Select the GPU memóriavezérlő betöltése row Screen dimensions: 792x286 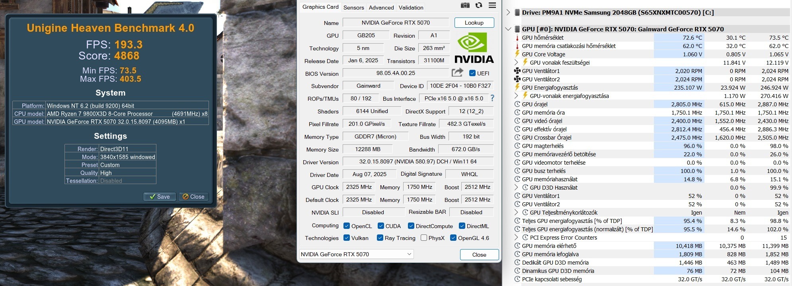pos(651,154)
